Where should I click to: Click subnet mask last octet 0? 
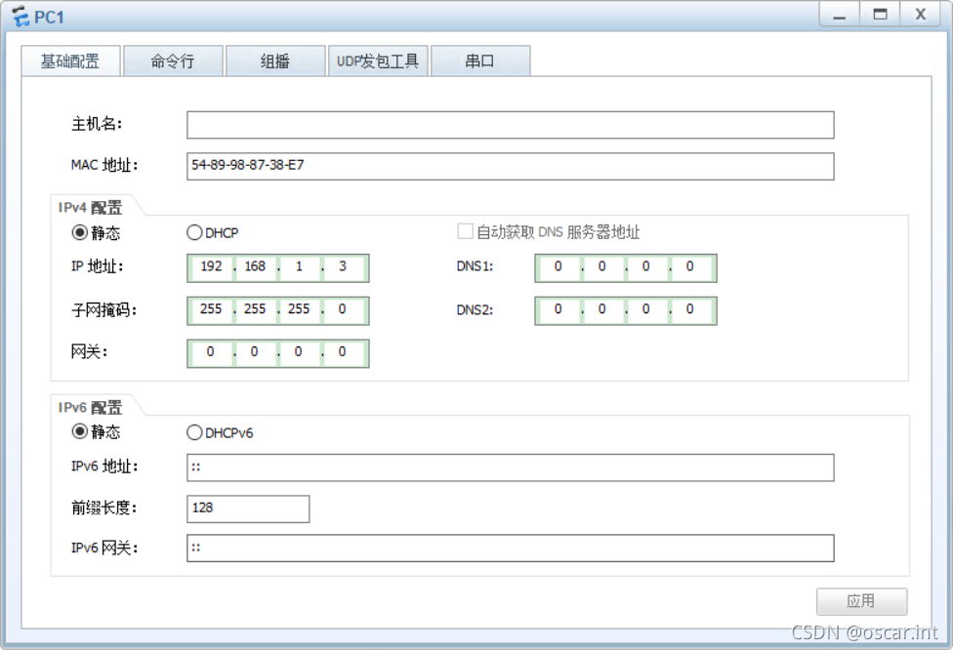point(343,309)
